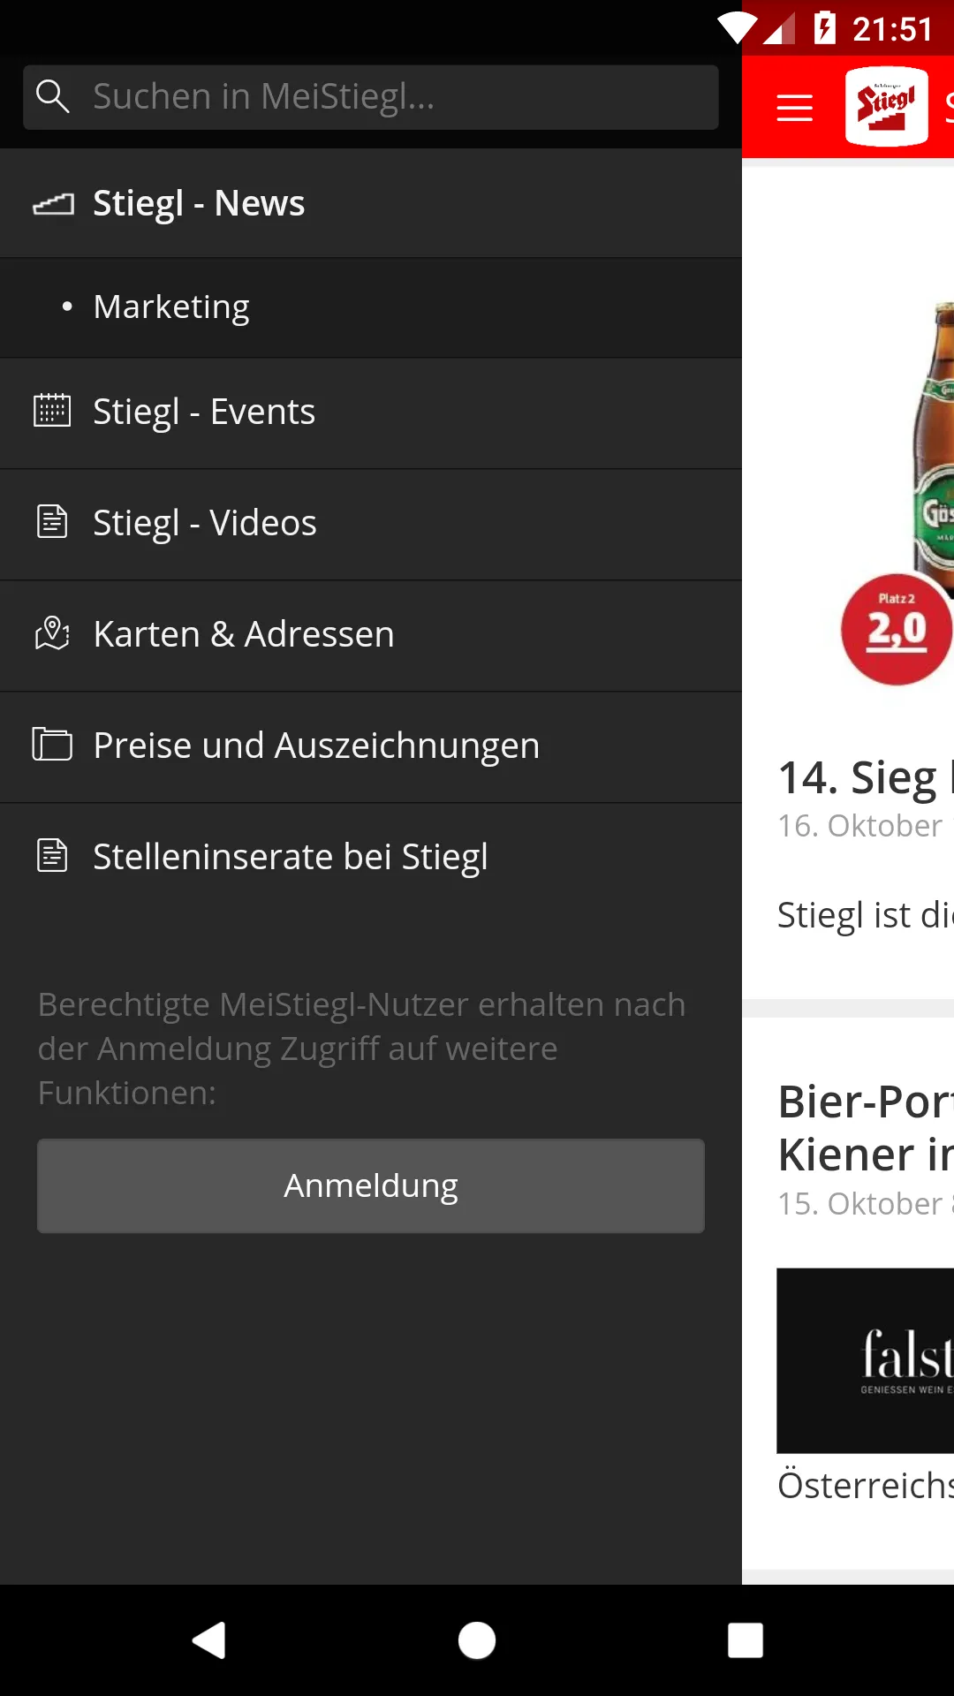Screen dimensions: 954x1696
Task: Tap the folder icon beside Preise und Auszeichnungen
Action: pyautogui.click(x=52, y=744)
